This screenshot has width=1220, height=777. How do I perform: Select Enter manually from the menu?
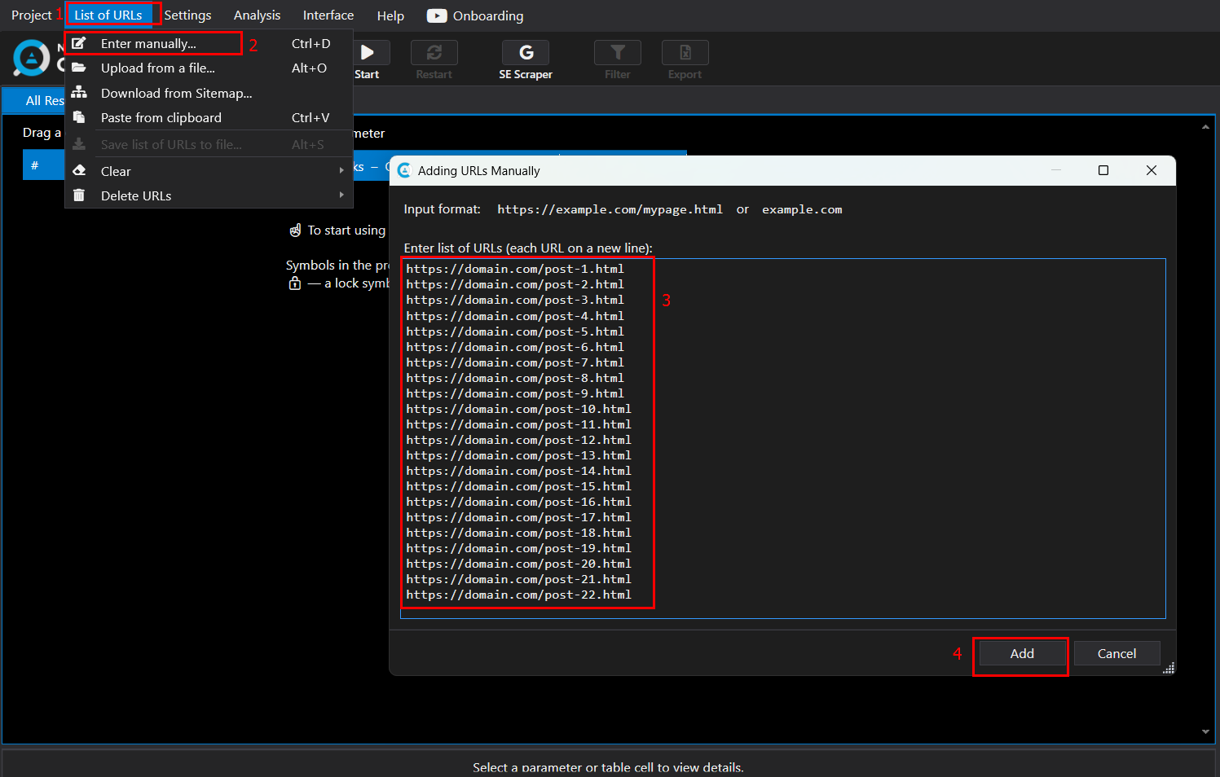click(x=148, y=44)
